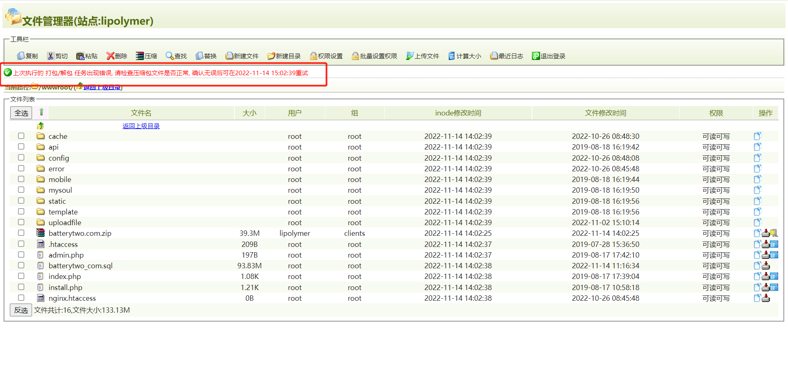Click 计算大小 (calculate size)

[x=465, y=56]
